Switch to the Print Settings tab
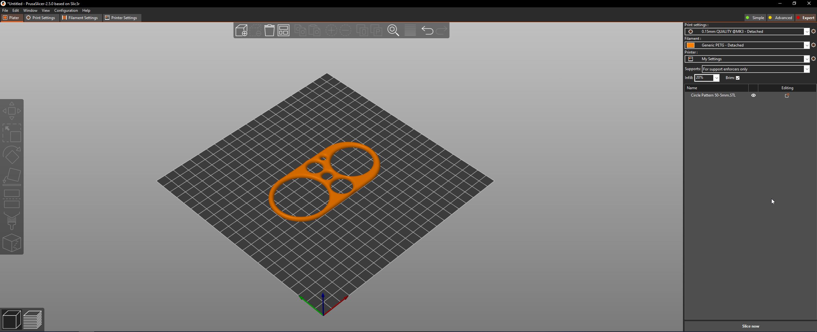Viewport: 817px width, 332px height. (x=41, y=18)
